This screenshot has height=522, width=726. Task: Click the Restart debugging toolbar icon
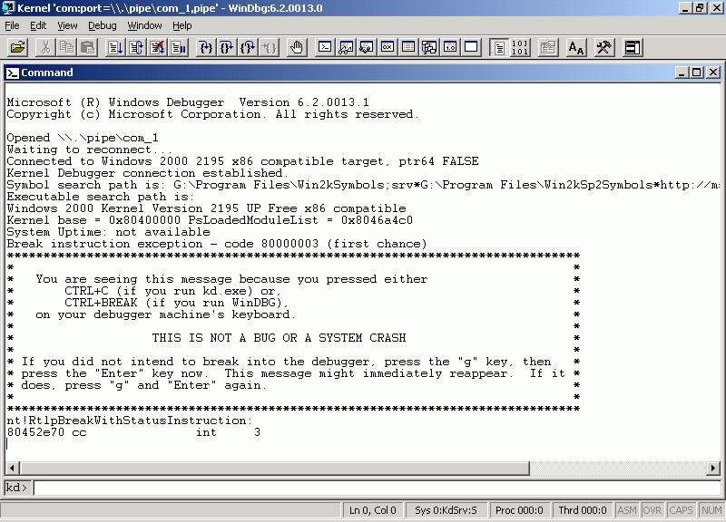click(135, 47)
